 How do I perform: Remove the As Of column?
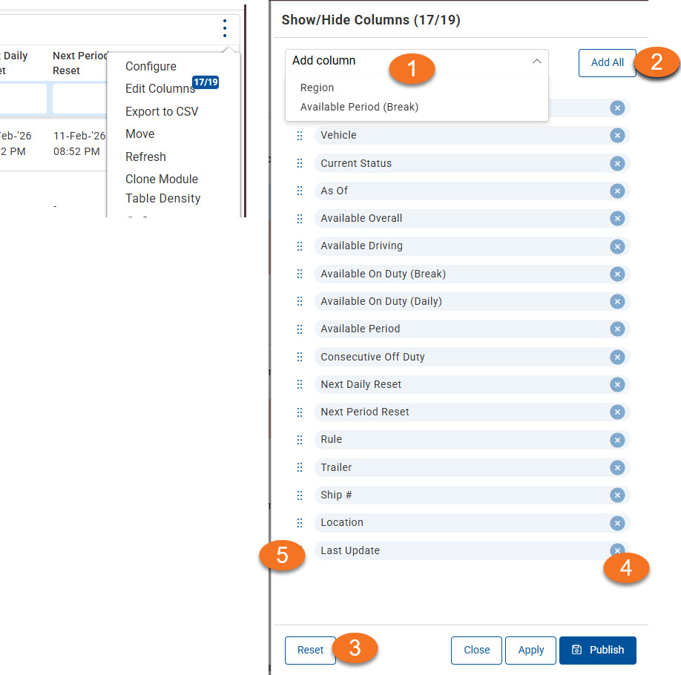click(617, 191)
